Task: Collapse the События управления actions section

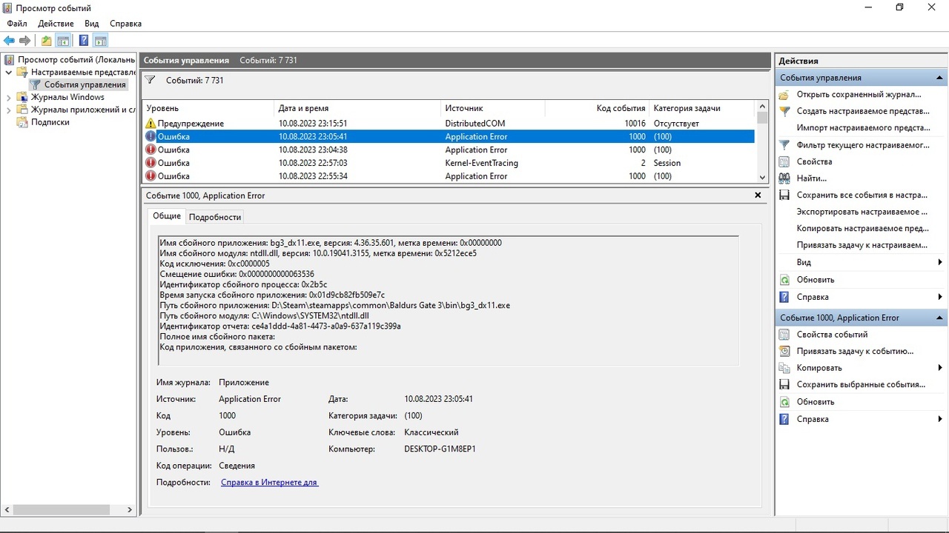Action: coord(940,78)
